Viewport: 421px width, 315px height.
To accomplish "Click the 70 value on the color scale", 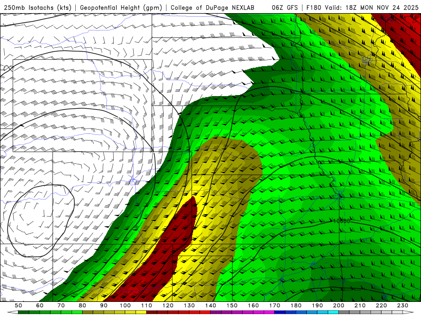I will point(61,306).
